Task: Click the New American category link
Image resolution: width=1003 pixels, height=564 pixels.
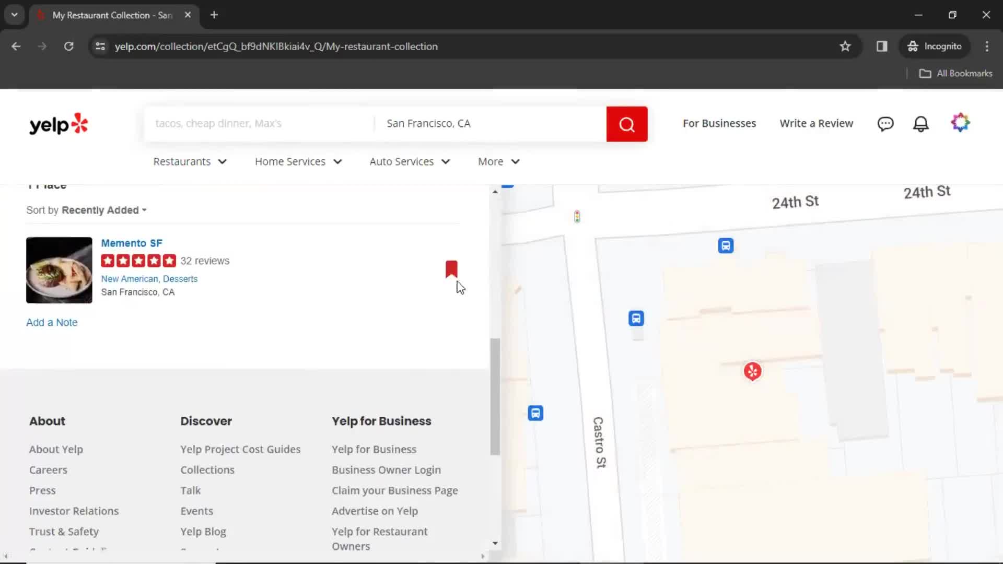Action: [130, 279]
